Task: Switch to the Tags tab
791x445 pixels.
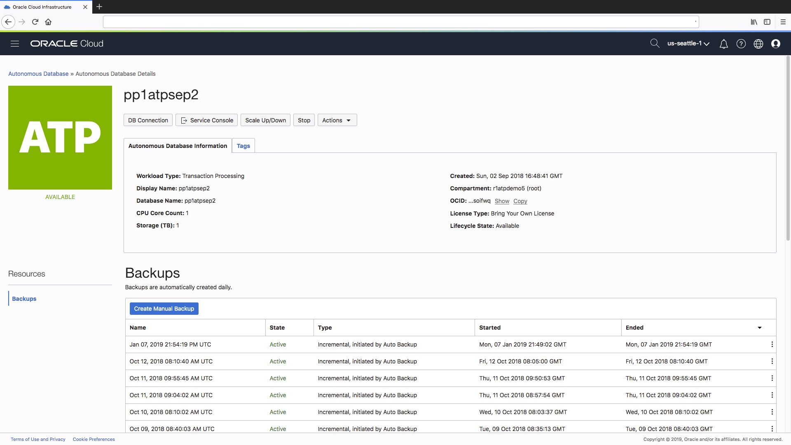Action: [243, 146]
